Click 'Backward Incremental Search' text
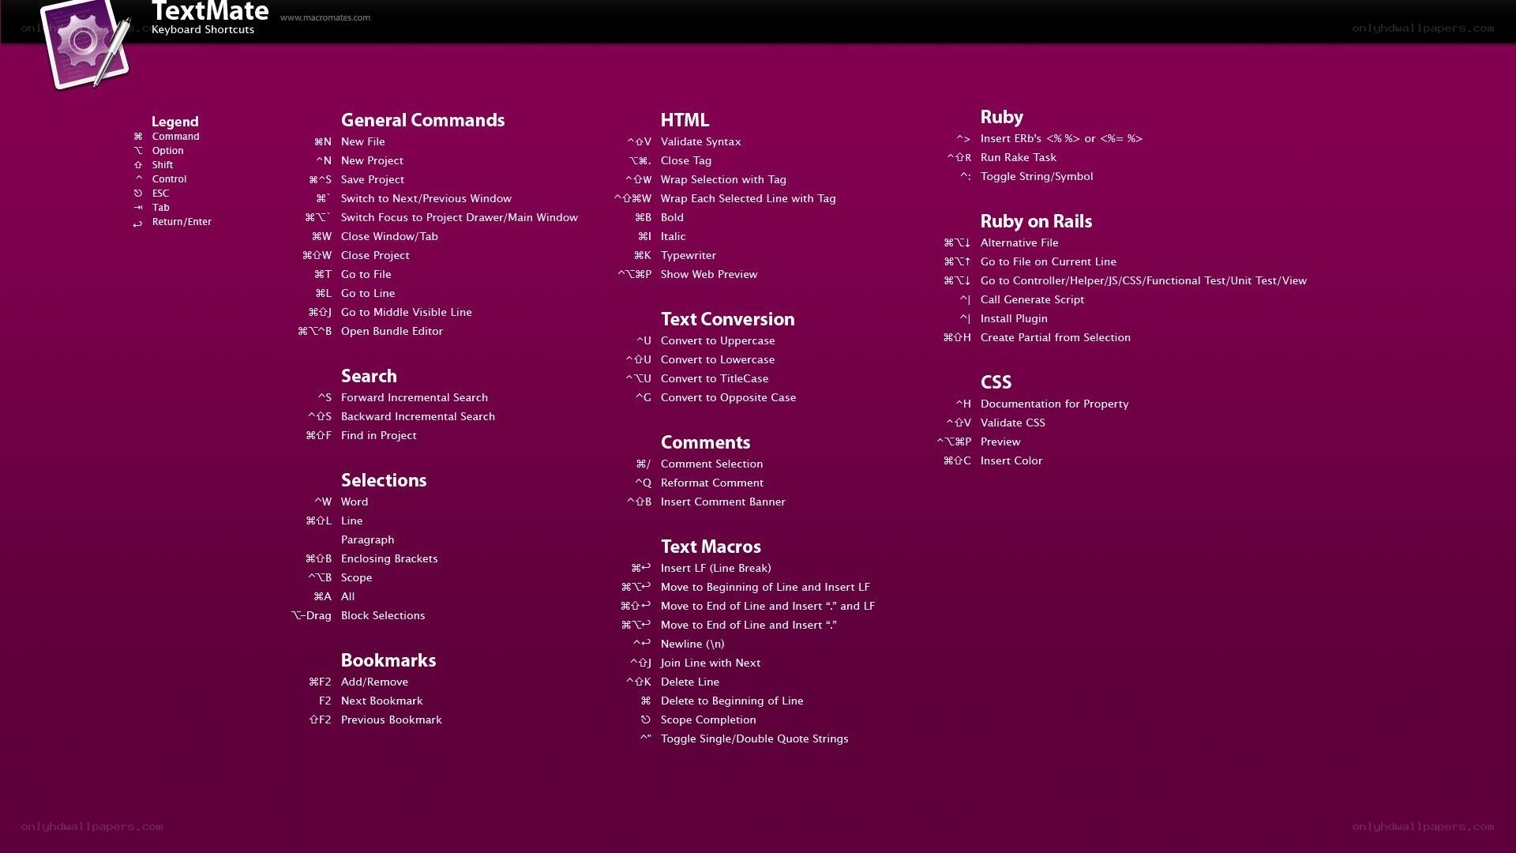Screen dimensions: 1516x853 tap(418, 417)
